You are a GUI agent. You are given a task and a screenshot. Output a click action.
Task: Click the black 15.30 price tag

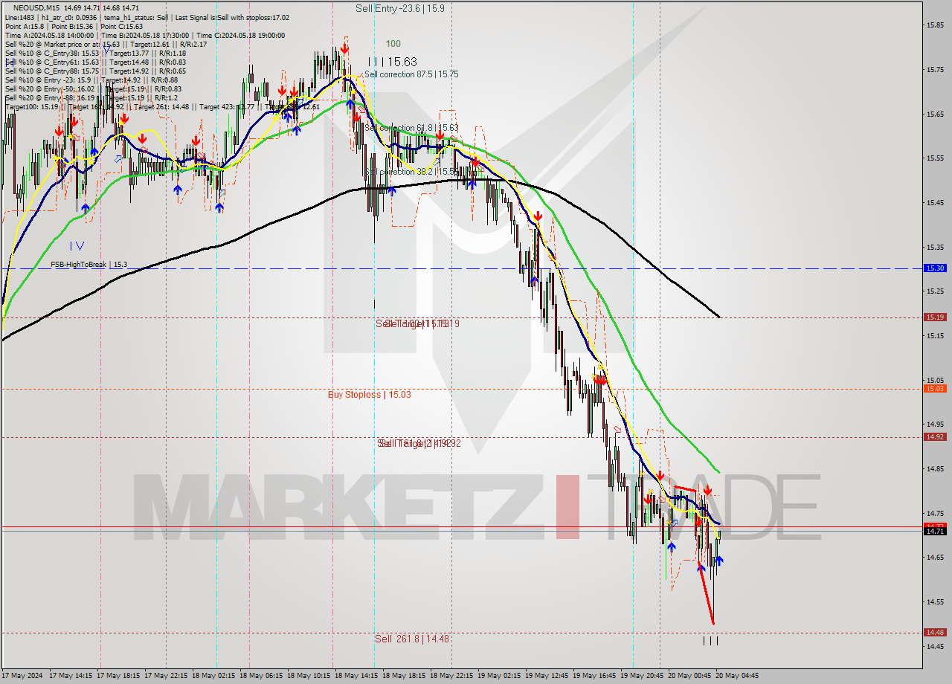(934, 268)
